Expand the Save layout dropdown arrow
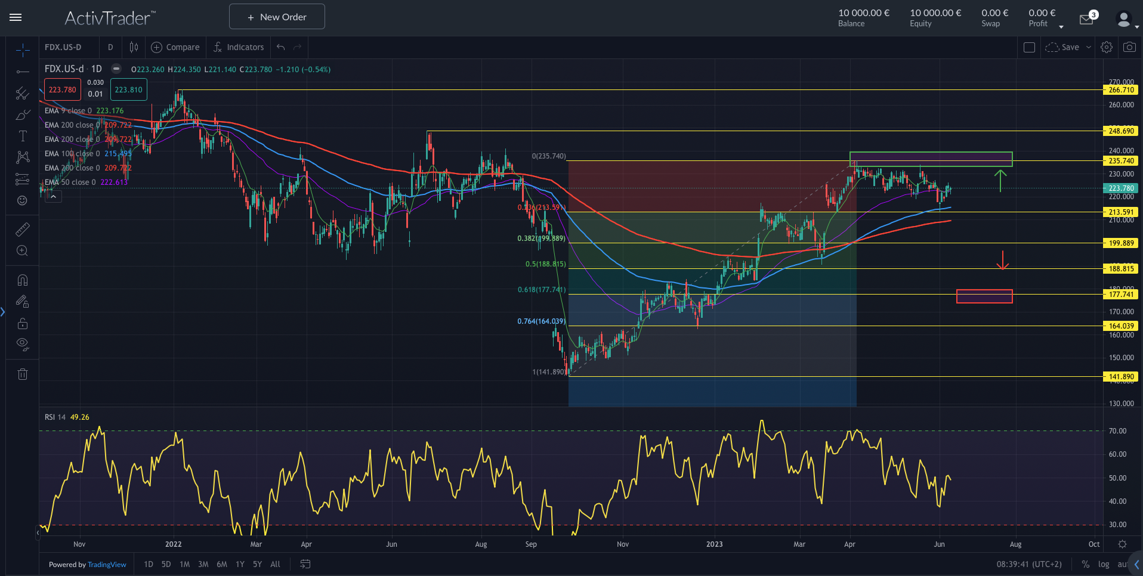The width and height of the screenshot is (1143, 576). coord(1089,47)
